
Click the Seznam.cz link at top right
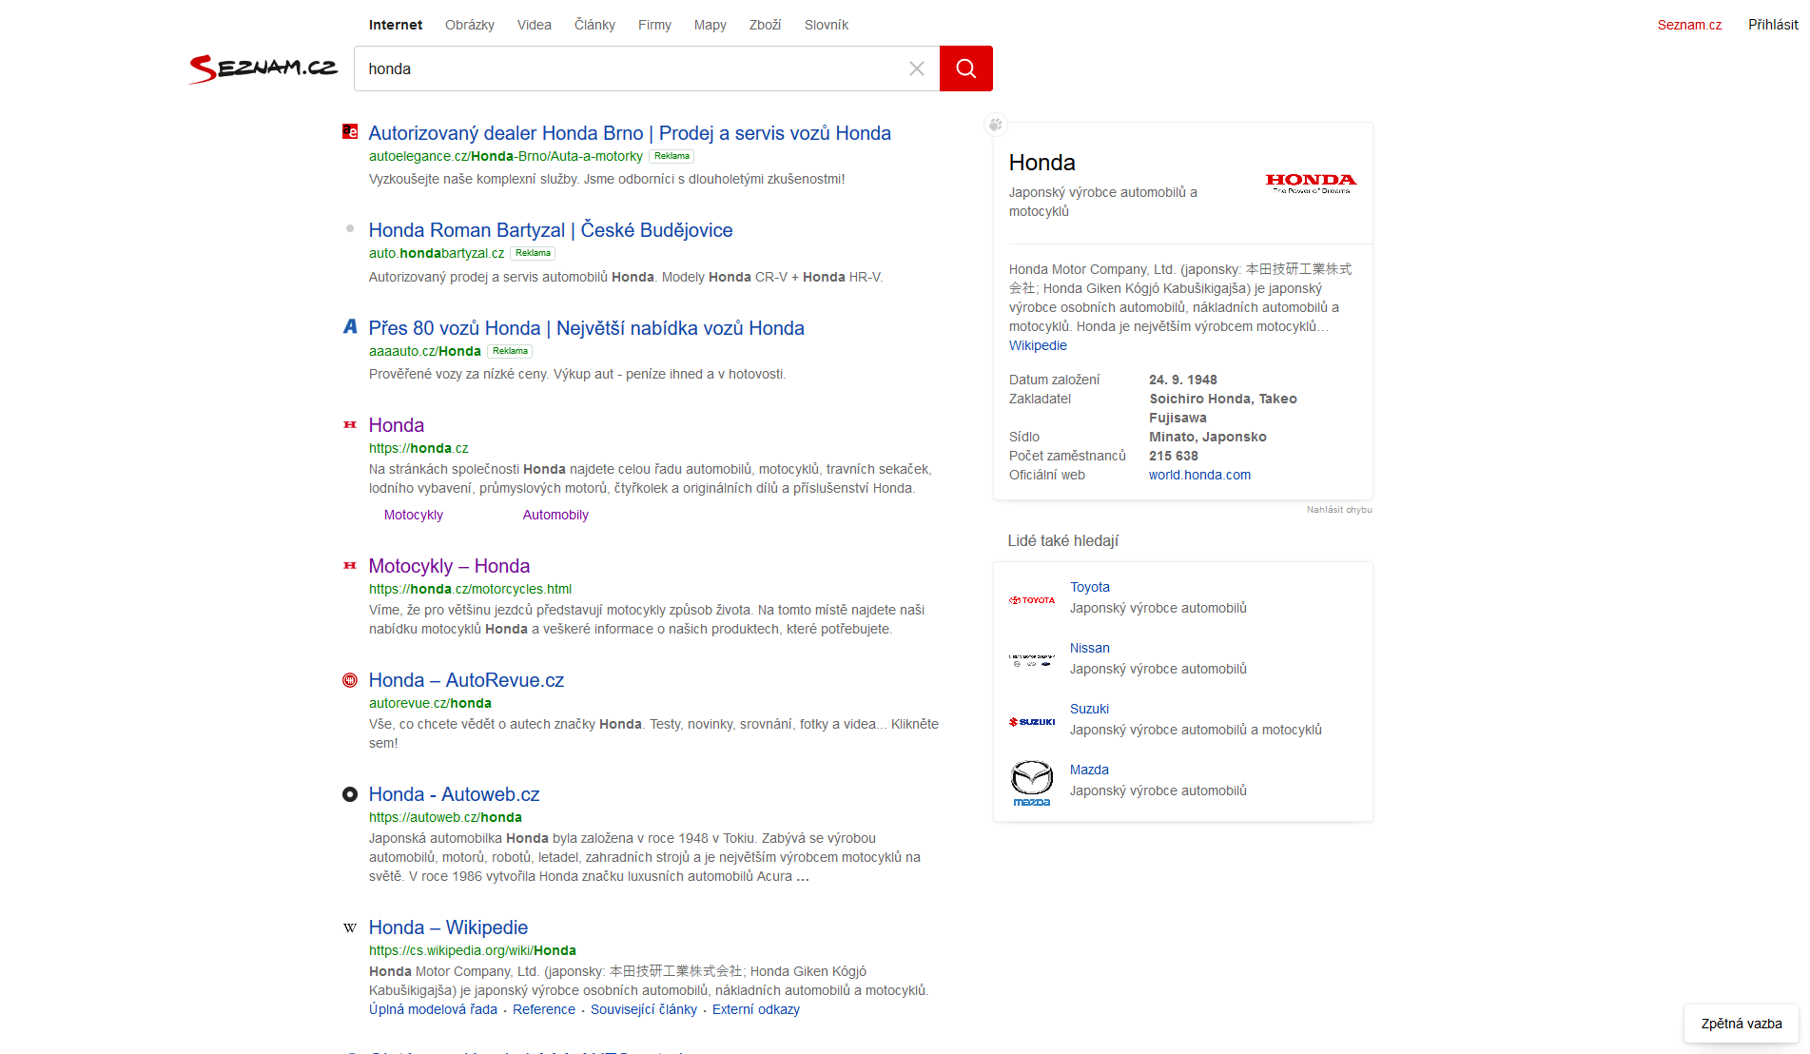(x=1689, y=25)
